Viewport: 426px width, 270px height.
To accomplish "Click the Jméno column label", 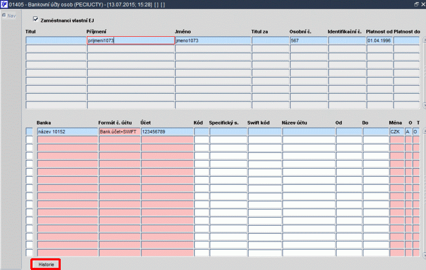I will (183, 31).
